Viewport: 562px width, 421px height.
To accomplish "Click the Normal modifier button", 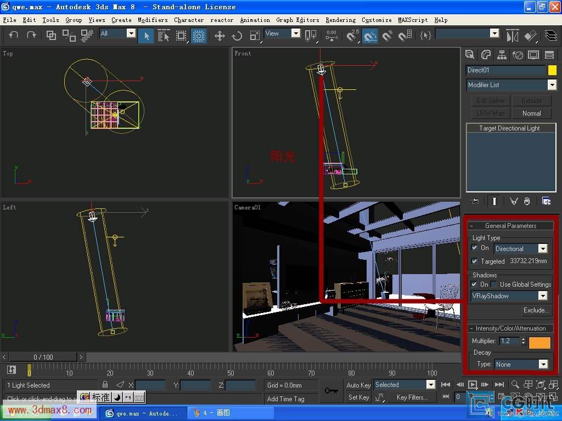I will [x=531, y=113].
